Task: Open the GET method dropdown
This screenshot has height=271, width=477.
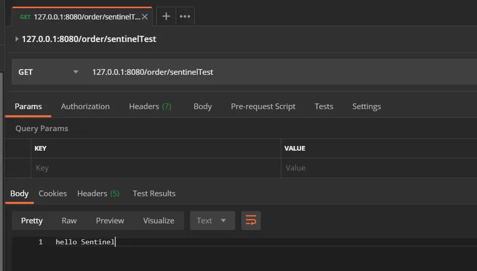Action: 49,72
